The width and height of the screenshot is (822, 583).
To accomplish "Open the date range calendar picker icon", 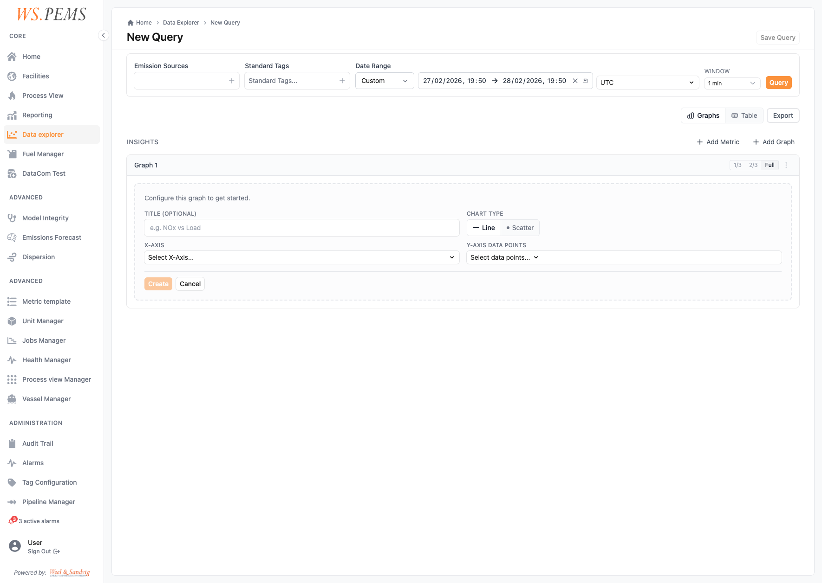I will (585, 81).
